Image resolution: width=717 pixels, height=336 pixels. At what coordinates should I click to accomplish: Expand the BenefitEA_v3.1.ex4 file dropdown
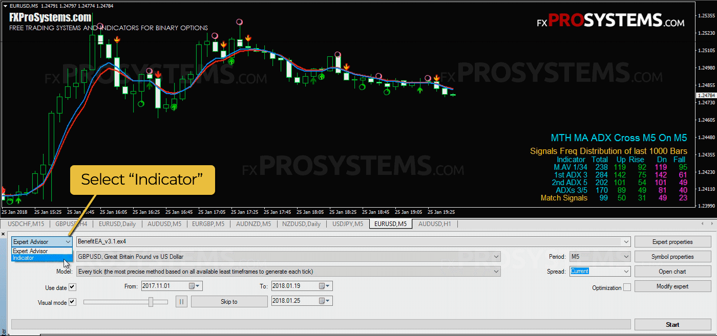point(626,241)
